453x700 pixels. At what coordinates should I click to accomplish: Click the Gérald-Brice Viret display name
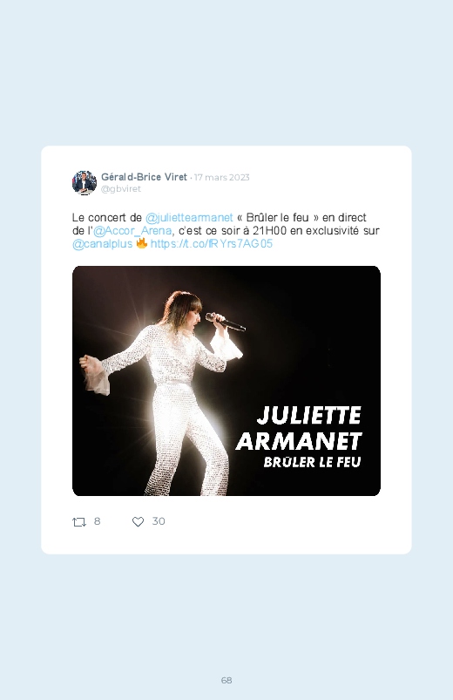pos(144,177)
